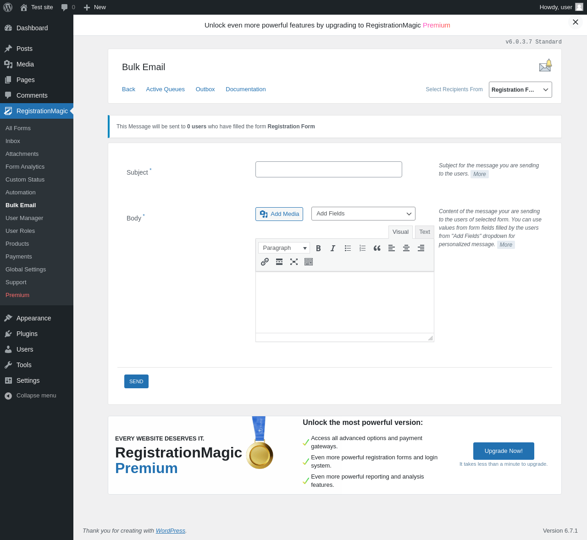Toggle bold formatting in editor toolbar

tap(318, 248)
